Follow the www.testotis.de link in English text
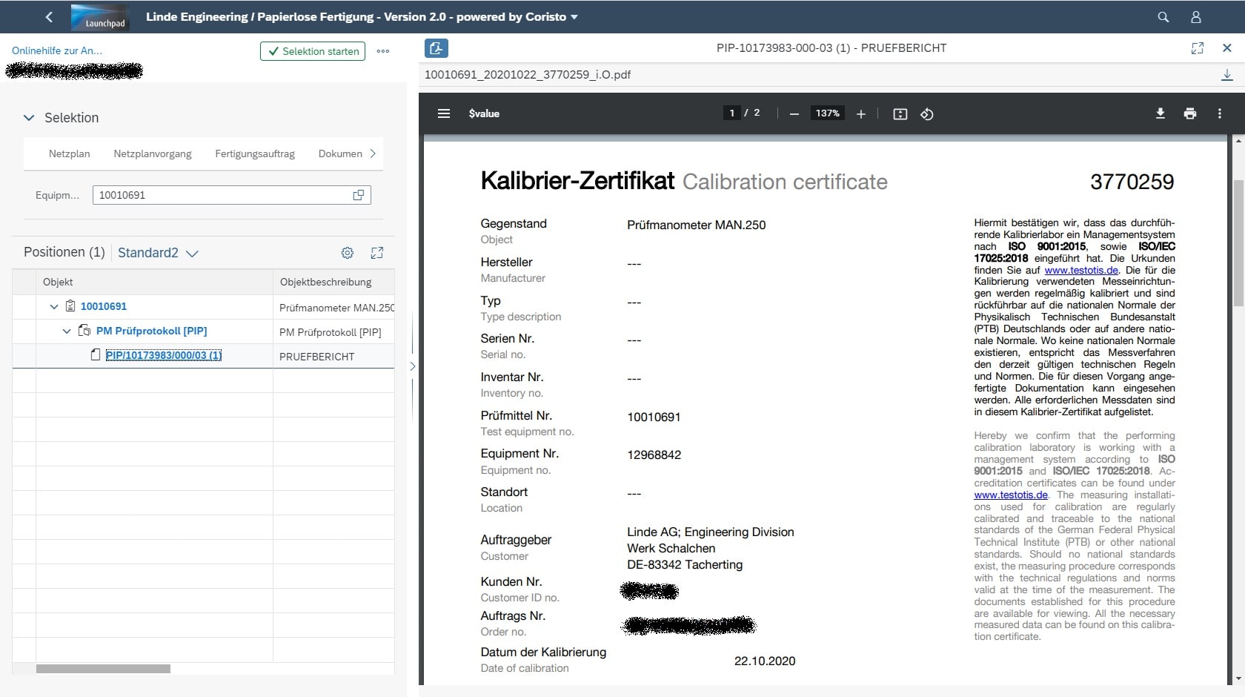This screenshot has height=697, width=1245. 1011,495
